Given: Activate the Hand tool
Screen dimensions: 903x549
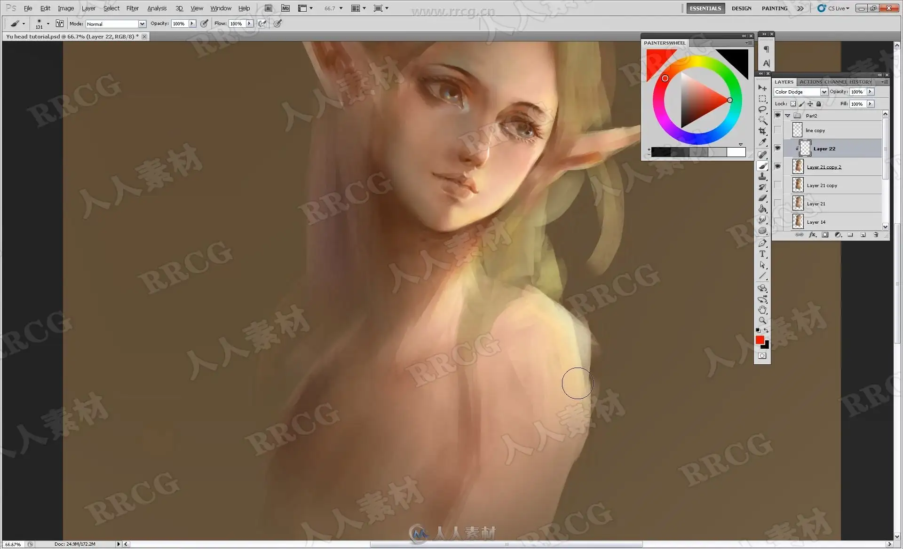Looking at the screenshot, I should [762, 310].
